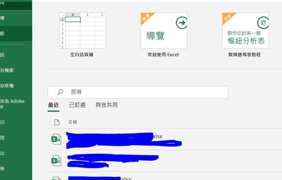Open the 導覽 welcome to Excel template
The width and height of the screenshot is (282, 180).
coord(164,30)
